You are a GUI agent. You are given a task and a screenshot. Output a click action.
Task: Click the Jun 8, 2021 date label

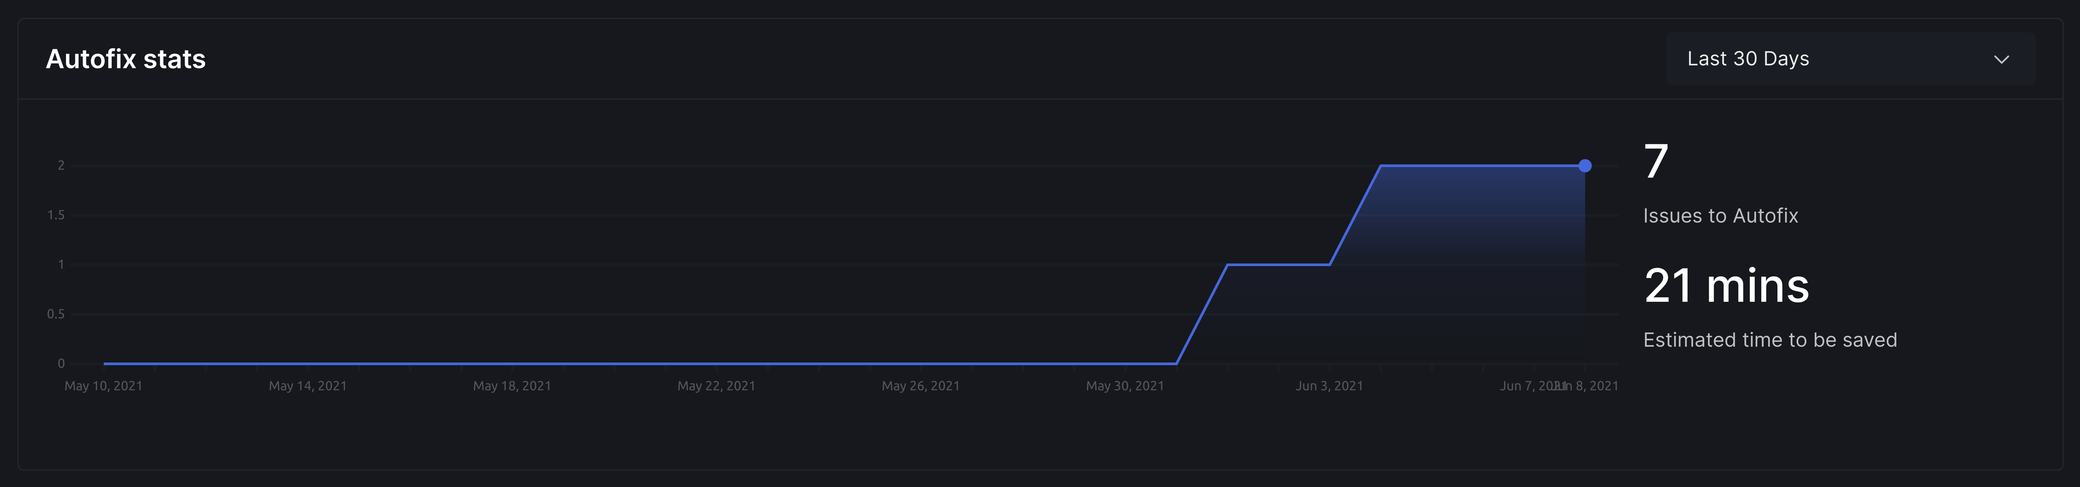(1597, 386)
